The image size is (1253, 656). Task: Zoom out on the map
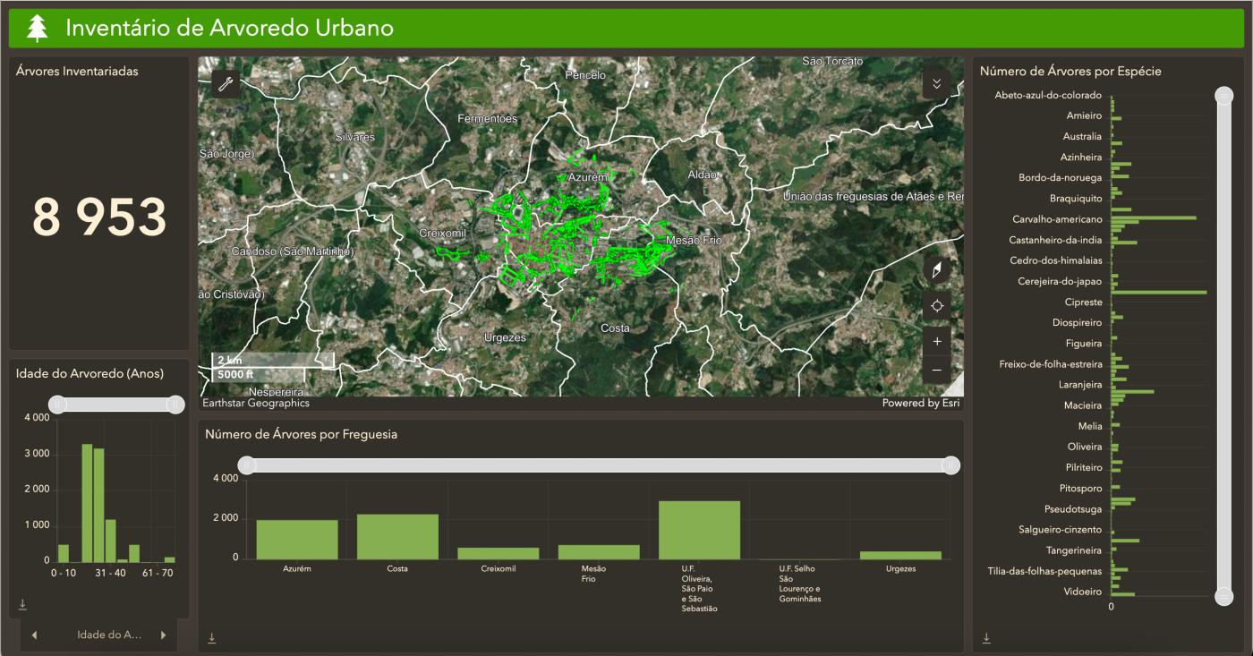click(x=936, y=370)
